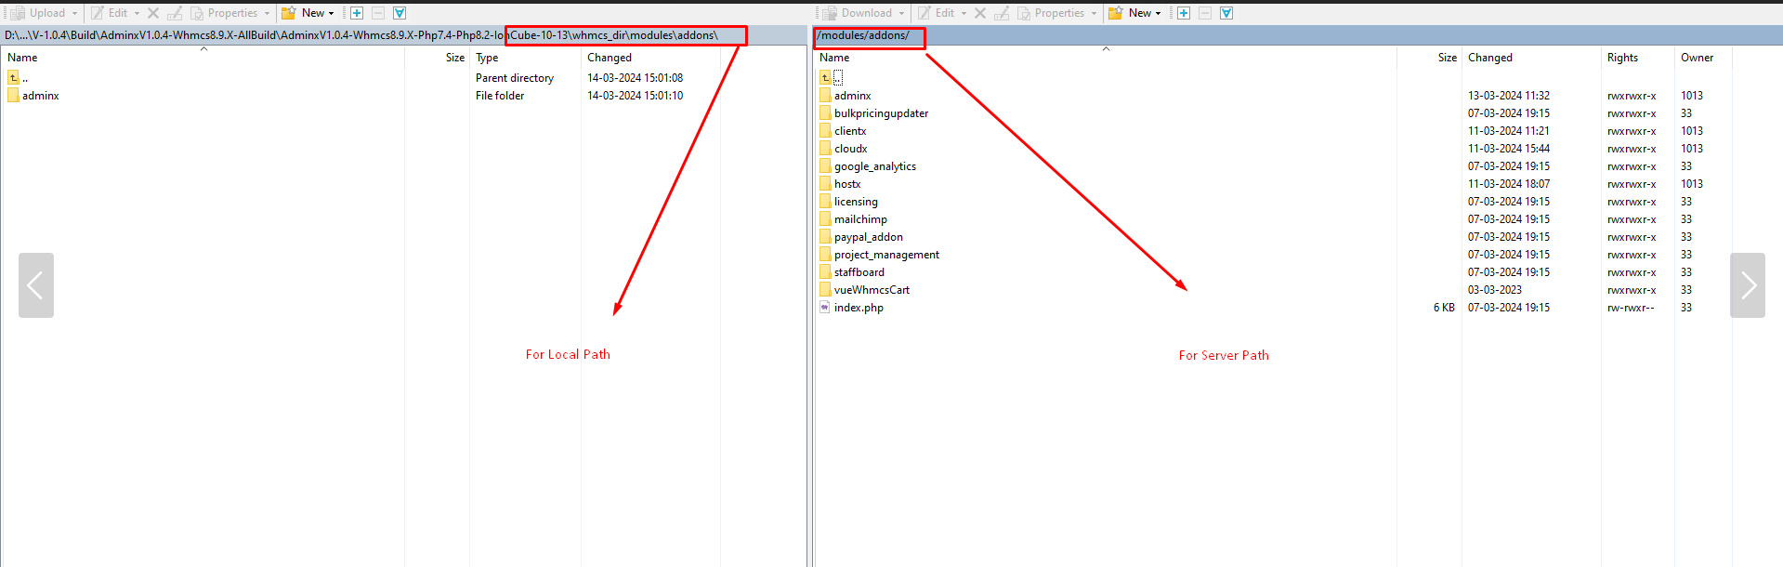Image resolution: width=1783 pixels, height=567 pixels.
Task: Select the vueWhmcsCart remote folder
Action: coord(872,290)
